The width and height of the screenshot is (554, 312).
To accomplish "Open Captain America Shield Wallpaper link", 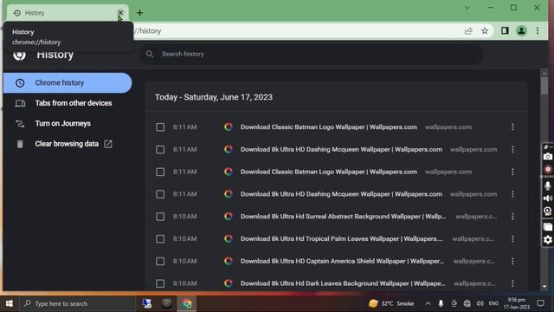I will click(342, 261).
